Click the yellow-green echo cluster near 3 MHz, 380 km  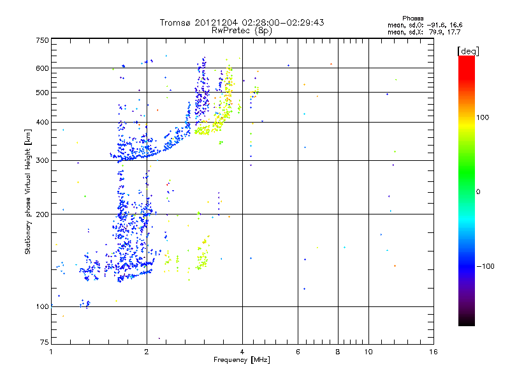click(202, 131)
